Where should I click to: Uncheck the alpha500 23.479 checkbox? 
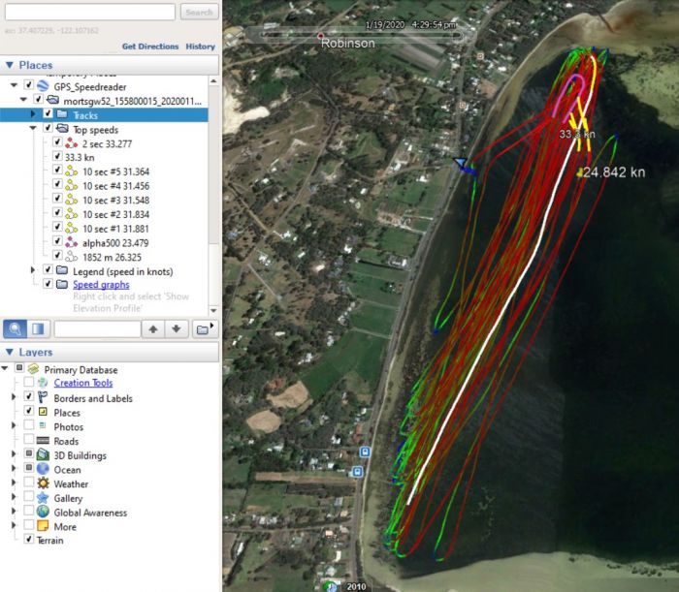coord(57,241)
